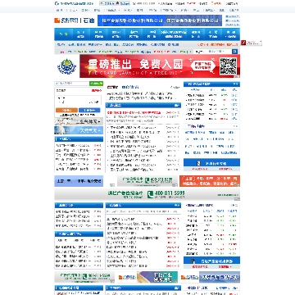
Task: Click the green phone icon beside 400 811 5599
Action: point(150,194)
